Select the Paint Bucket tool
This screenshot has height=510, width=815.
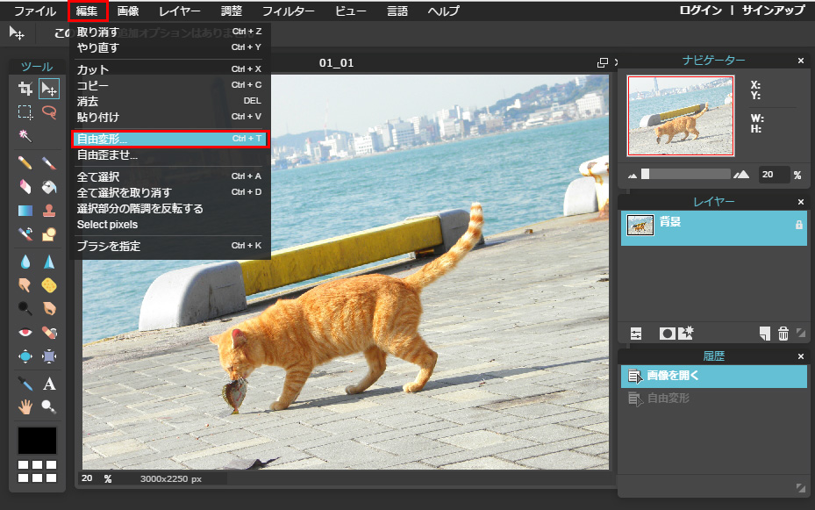click(49, 187)
